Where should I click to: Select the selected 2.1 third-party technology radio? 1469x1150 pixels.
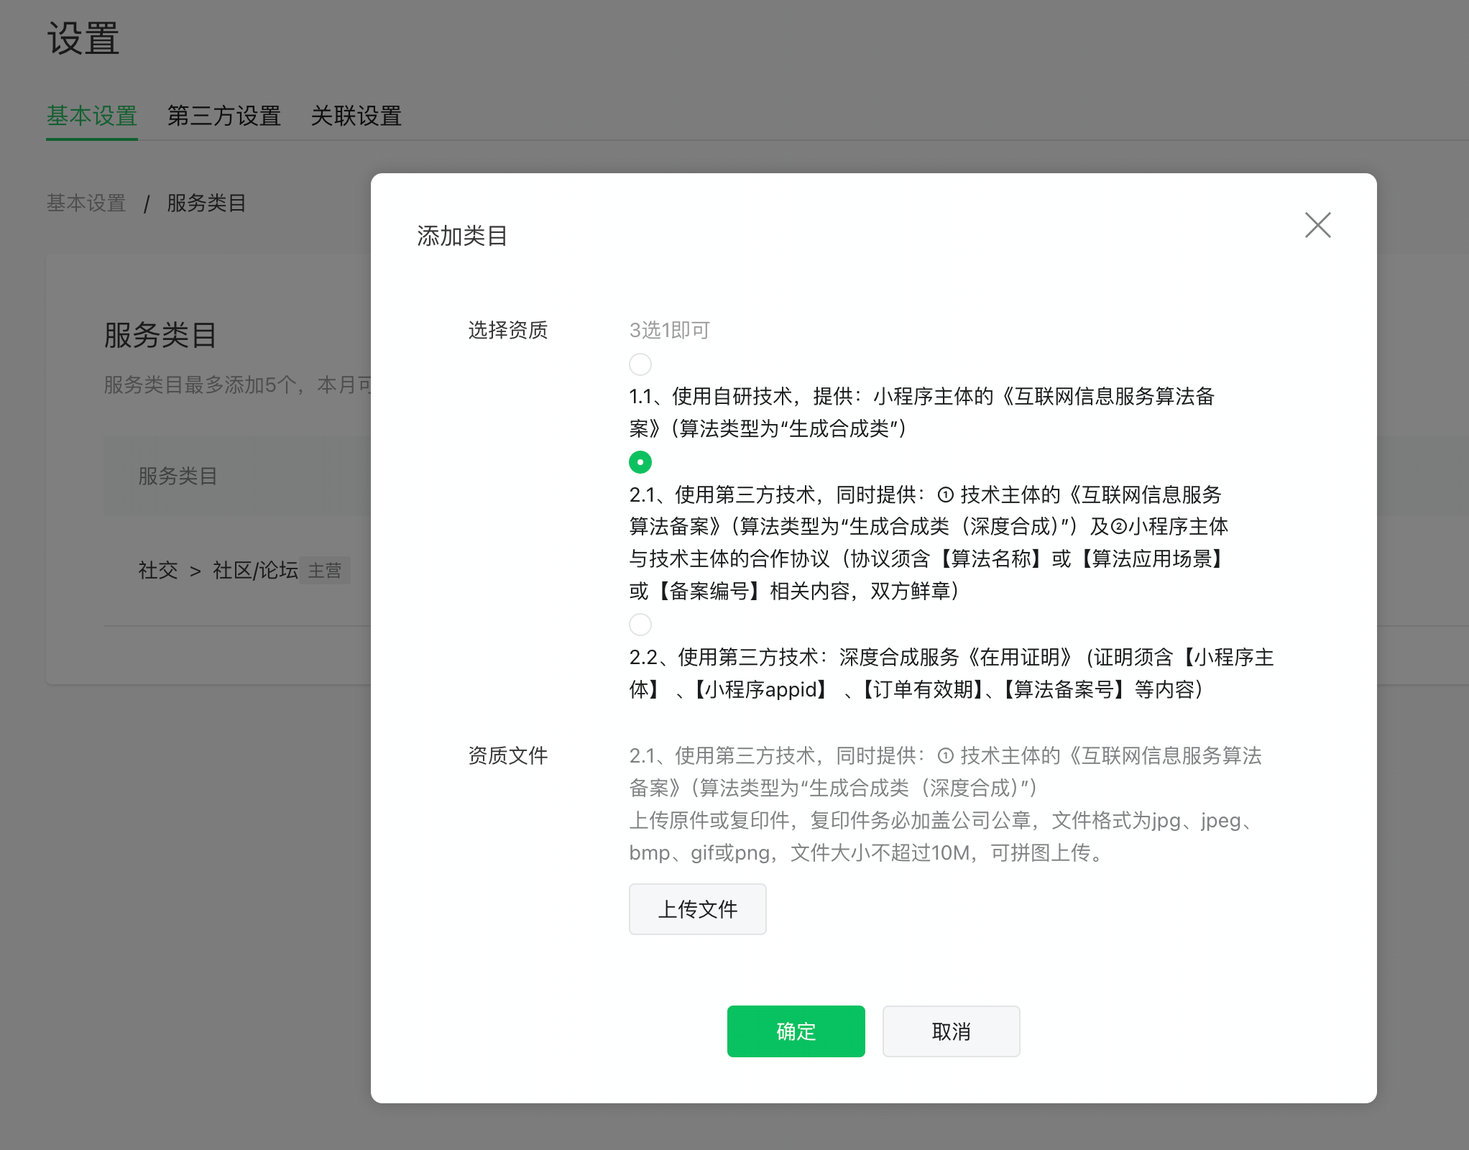640,462
